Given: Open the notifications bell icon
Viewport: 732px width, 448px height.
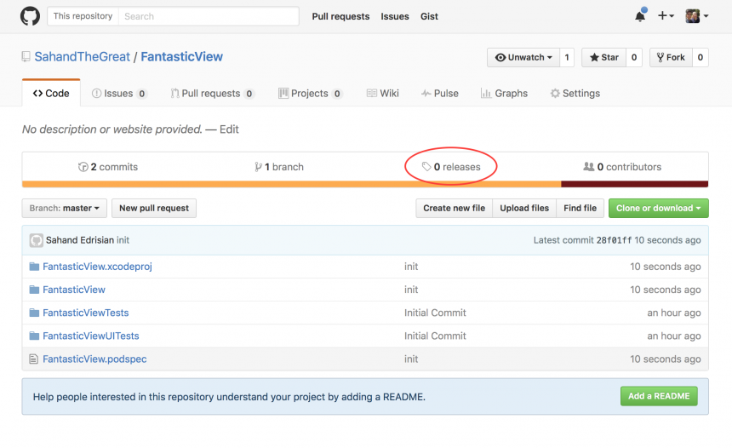Looking at the screenshot, I should [640, 16].
